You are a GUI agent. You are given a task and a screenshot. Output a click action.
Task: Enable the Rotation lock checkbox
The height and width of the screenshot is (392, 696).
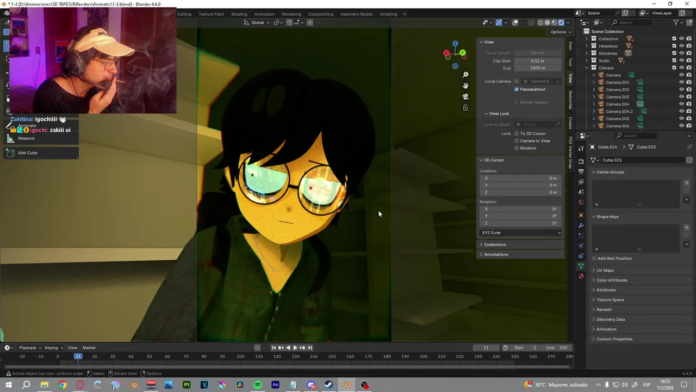[517, 148]
